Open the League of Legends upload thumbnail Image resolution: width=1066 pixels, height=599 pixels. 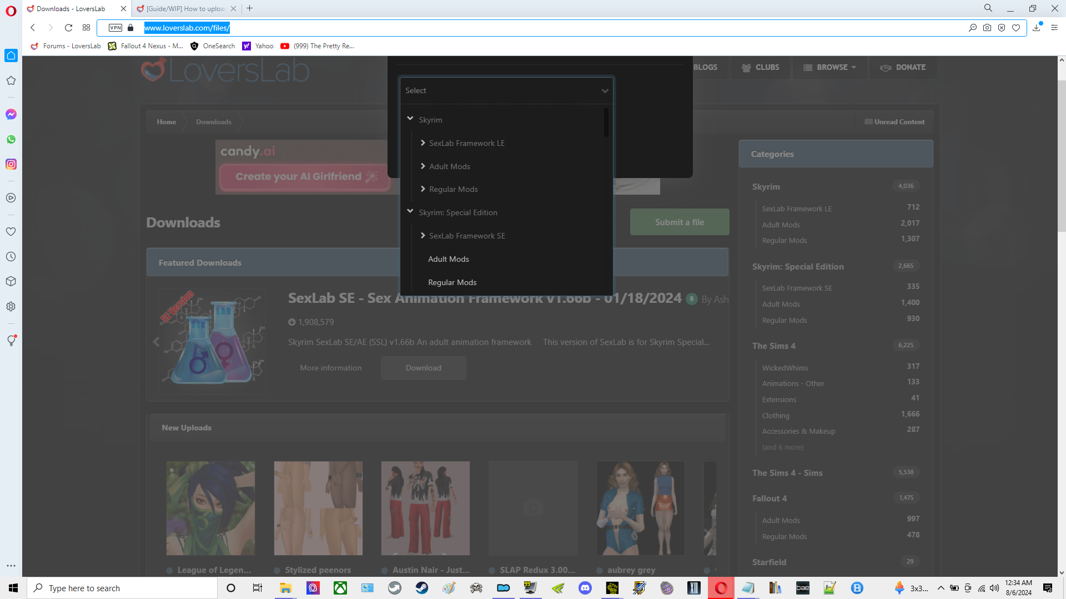210,508
